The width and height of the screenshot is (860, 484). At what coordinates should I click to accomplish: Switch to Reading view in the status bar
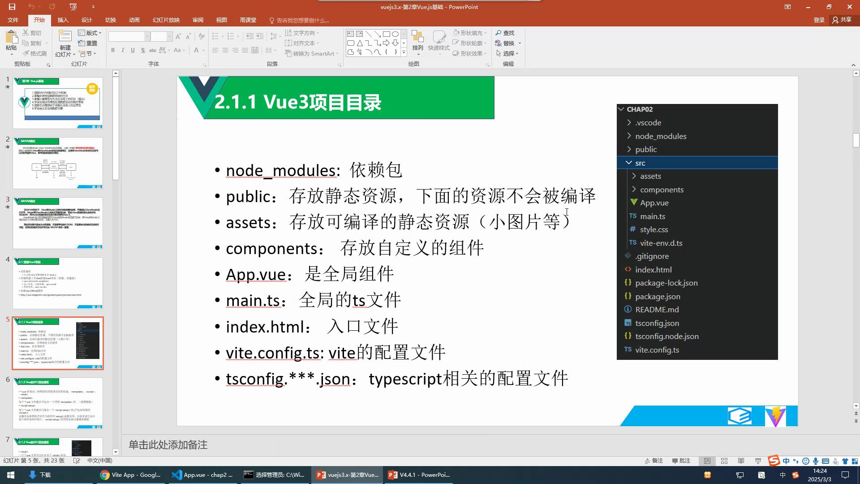pyautogui.click(x=741, y=461)
